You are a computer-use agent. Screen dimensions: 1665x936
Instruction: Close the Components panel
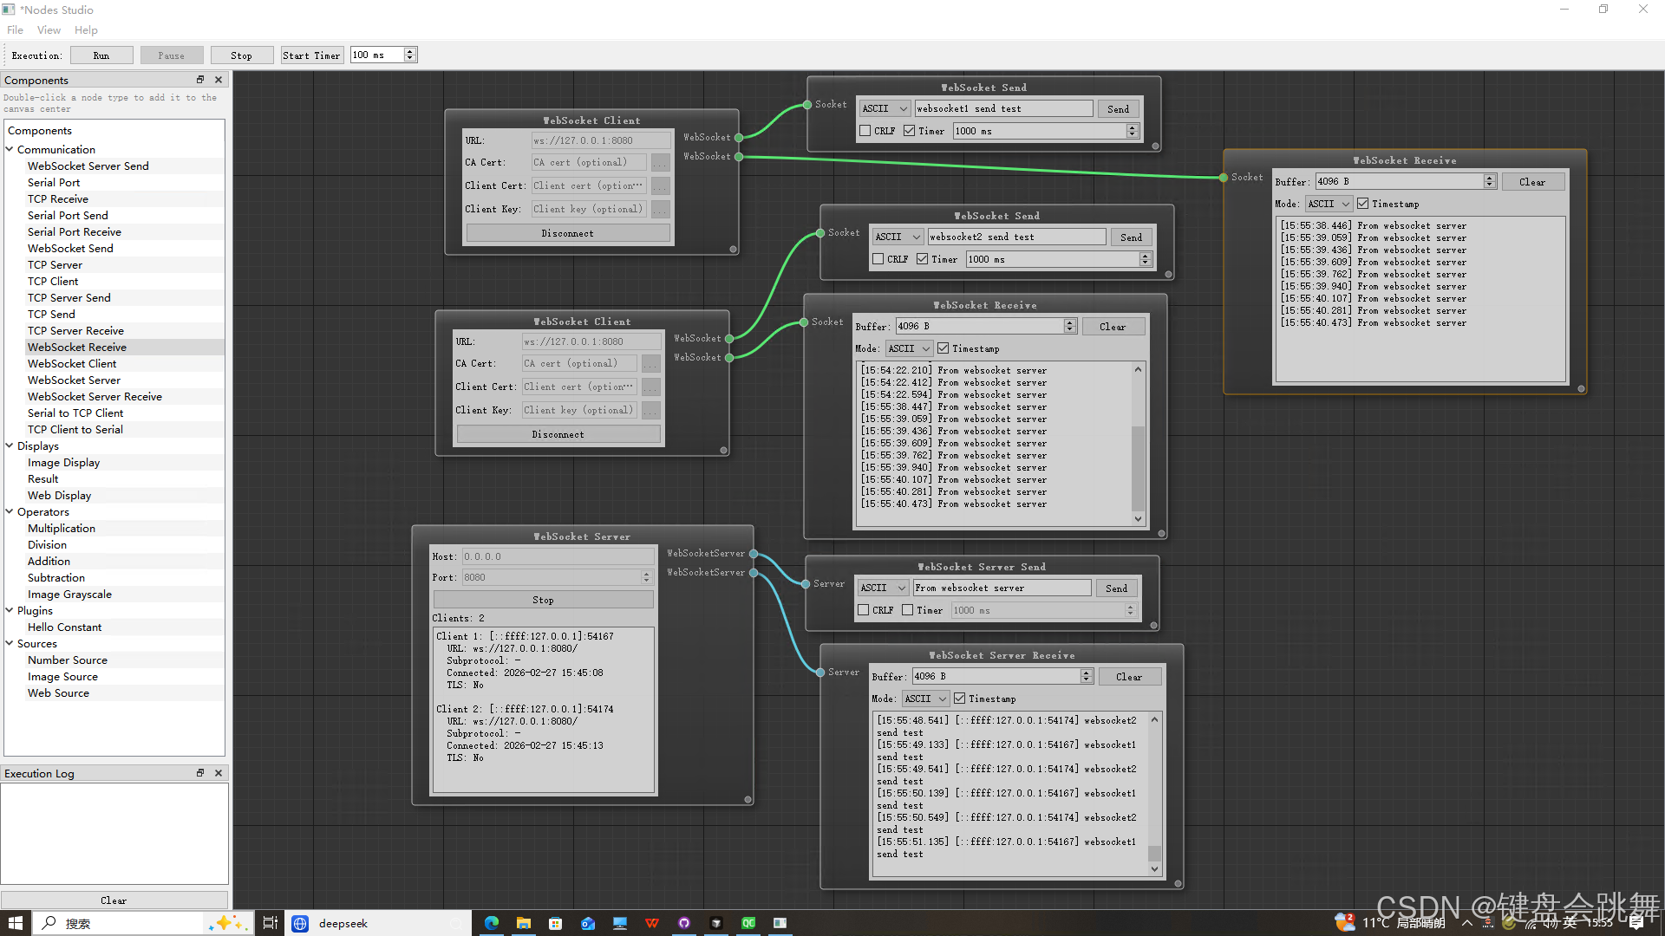(x=219, y=80)
